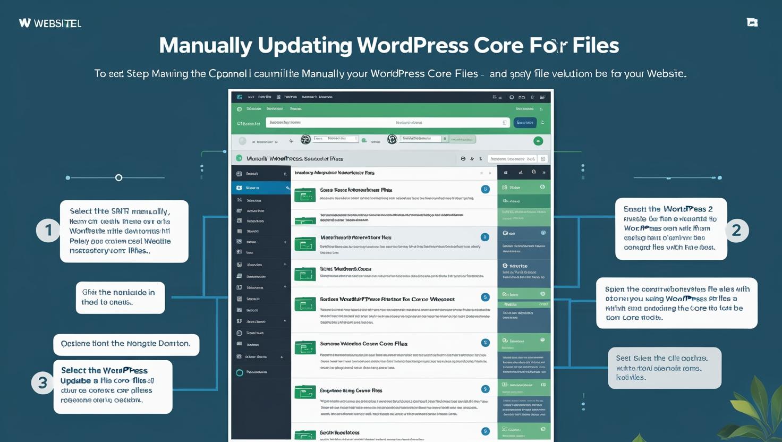
Task: Click the circle icon in the dark top bar's right group
Action: 512,97
